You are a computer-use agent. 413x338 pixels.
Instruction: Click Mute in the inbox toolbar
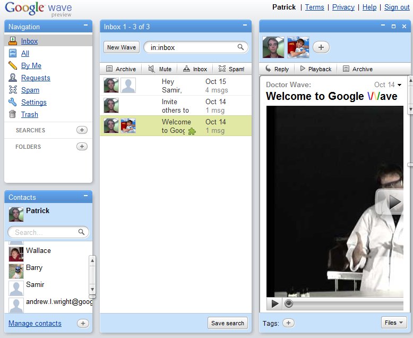tap(160, 69)
